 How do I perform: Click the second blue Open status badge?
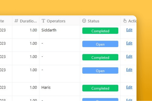tap(100, 70)
